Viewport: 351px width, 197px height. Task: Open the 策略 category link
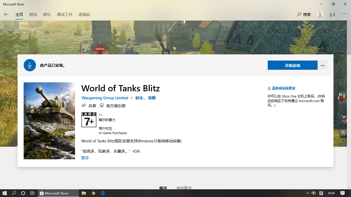pos(152,98)
